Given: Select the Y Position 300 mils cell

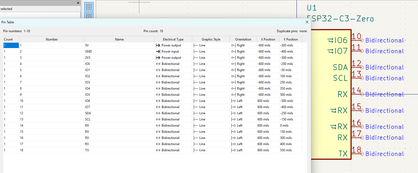Looking at the screenshot, I should 291,138.
